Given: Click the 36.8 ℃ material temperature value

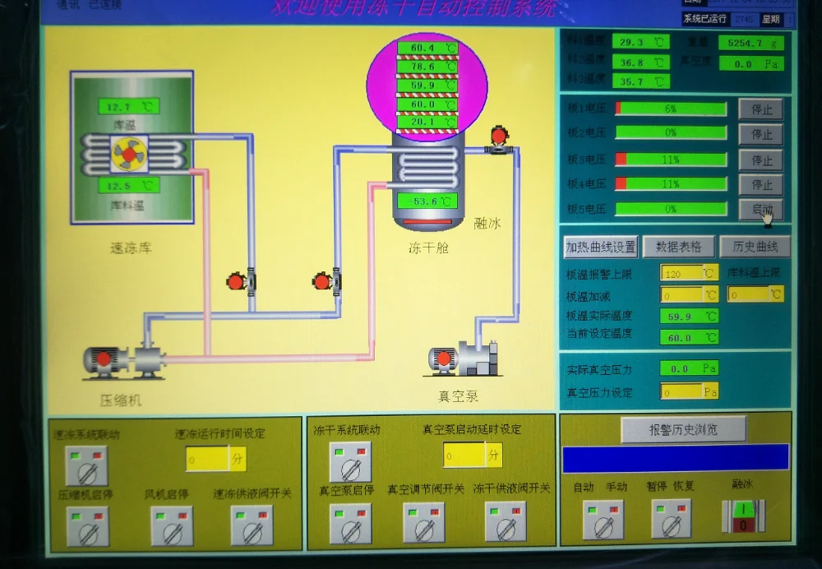Looking at the screenshot, I should point(640,62).
